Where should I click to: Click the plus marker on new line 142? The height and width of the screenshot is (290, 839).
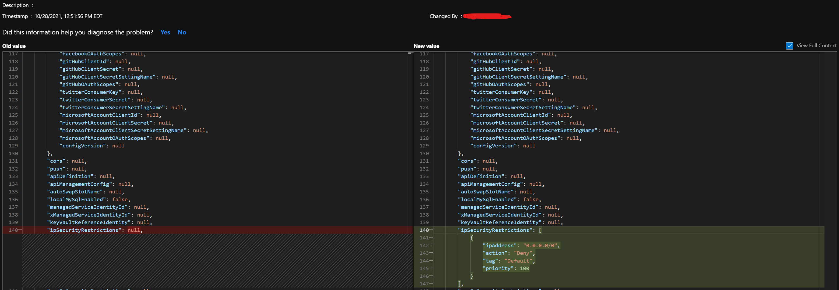point(431,245)
